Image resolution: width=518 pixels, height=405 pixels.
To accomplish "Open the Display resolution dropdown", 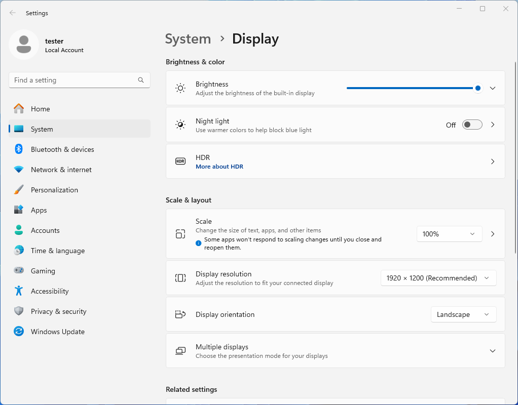I will pos(438,278).
